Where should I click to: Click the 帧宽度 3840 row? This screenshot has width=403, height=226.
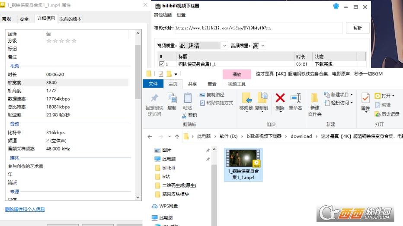tap(68, 82)
